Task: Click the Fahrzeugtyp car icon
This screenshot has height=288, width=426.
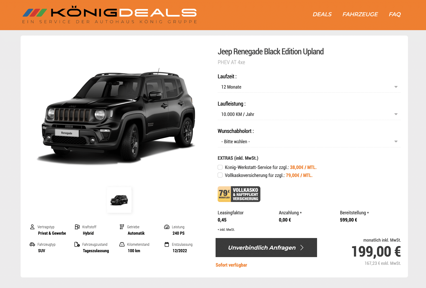Action: [x=32, y=244]
